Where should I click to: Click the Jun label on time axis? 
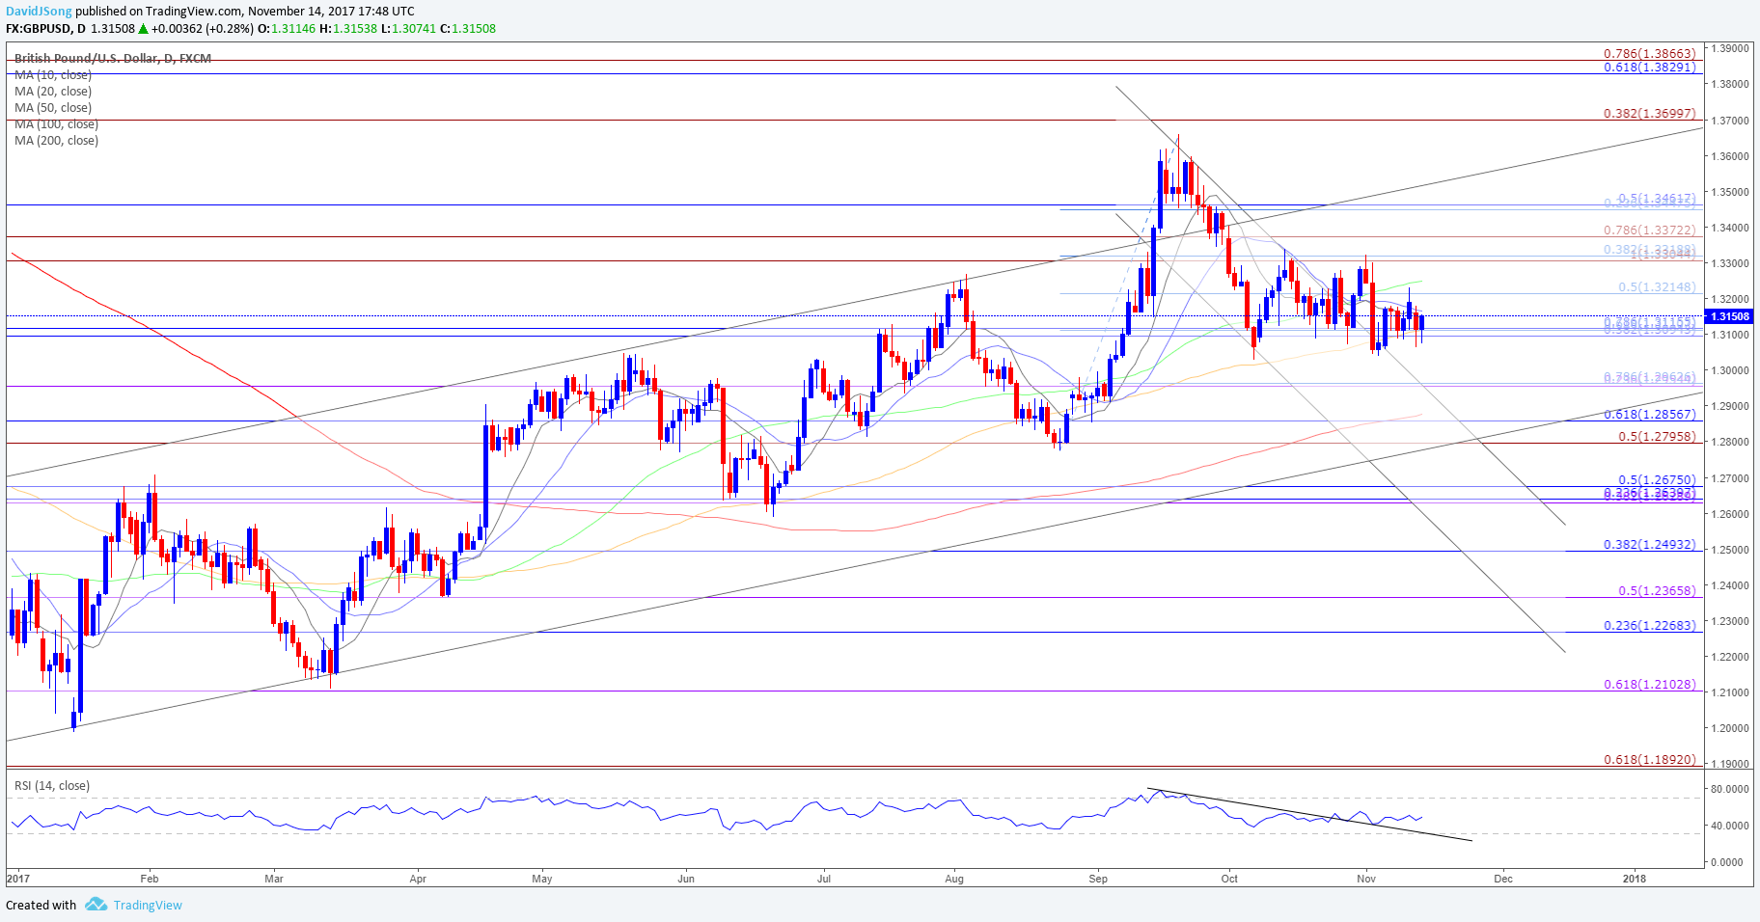686,879
